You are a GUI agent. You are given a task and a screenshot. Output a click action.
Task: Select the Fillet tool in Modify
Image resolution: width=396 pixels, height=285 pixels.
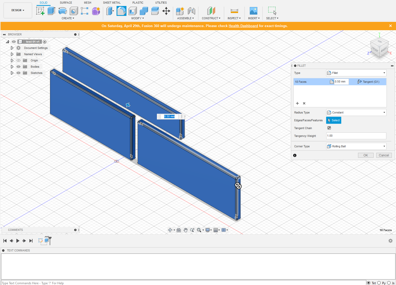[x=121, y=11]
